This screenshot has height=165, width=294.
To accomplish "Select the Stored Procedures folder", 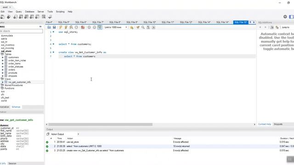I will click(14, 85).
